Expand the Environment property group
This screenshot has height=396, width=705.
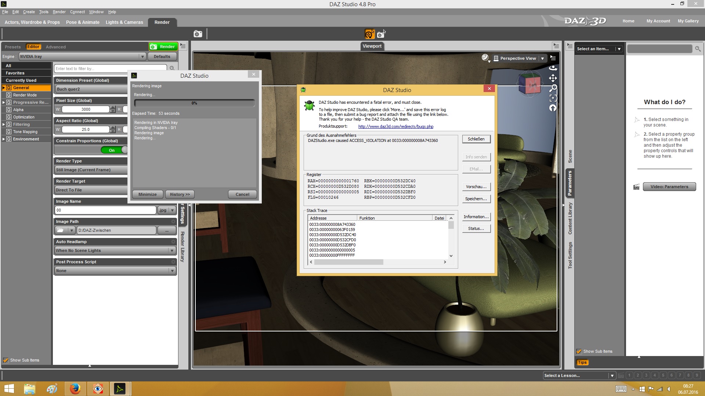pos(4,139)
